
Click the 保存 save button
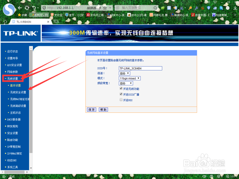91,109
